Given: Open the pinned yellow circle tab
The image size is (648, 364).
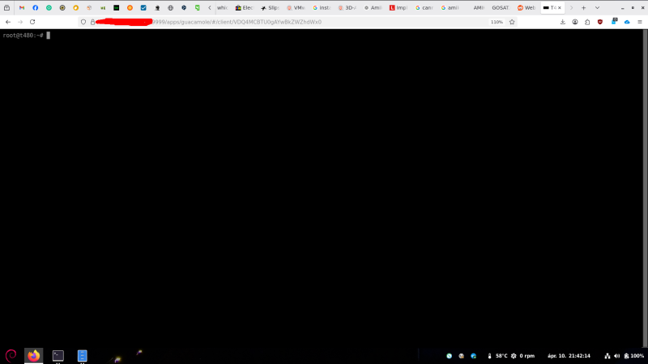Looking at the screenshot, I should (x=75, y=7).
